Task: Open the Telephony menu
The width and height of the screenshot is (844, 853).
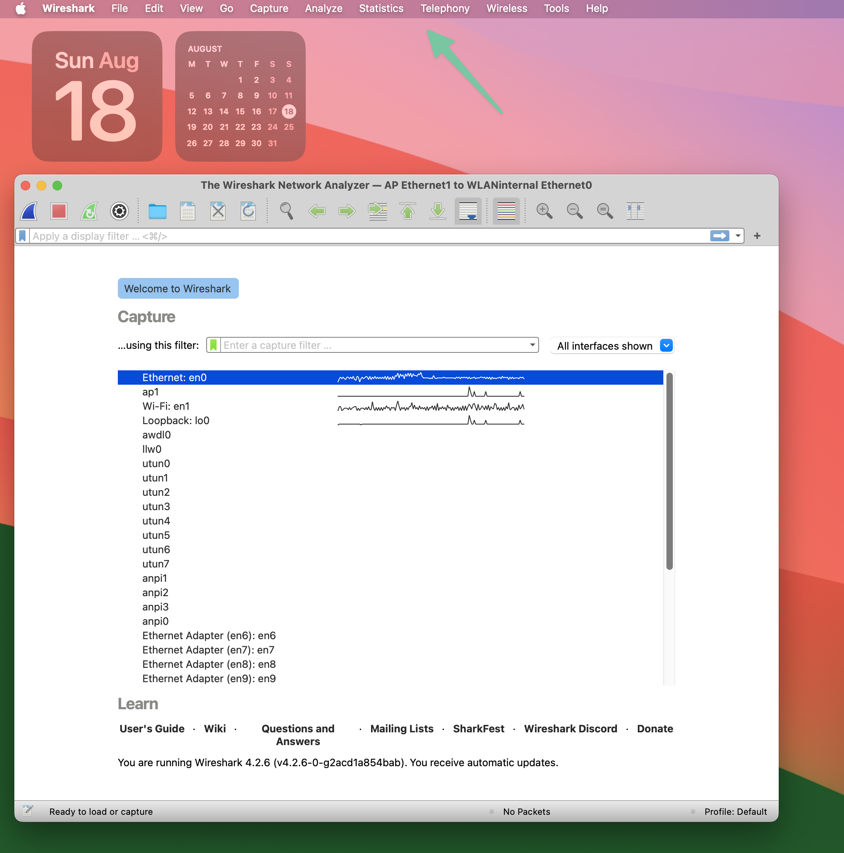Action: pos(445,8)
